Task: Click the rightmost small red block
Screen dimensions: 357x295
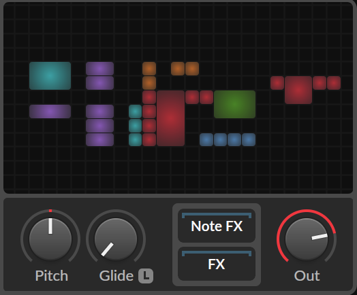Action: [x=334, y=83]
